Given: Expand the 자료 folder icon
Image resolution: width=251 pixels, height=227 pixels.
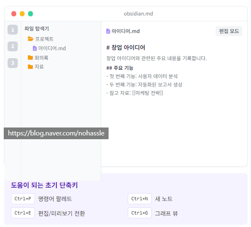Looking at the screenshot, I should 30,66.
